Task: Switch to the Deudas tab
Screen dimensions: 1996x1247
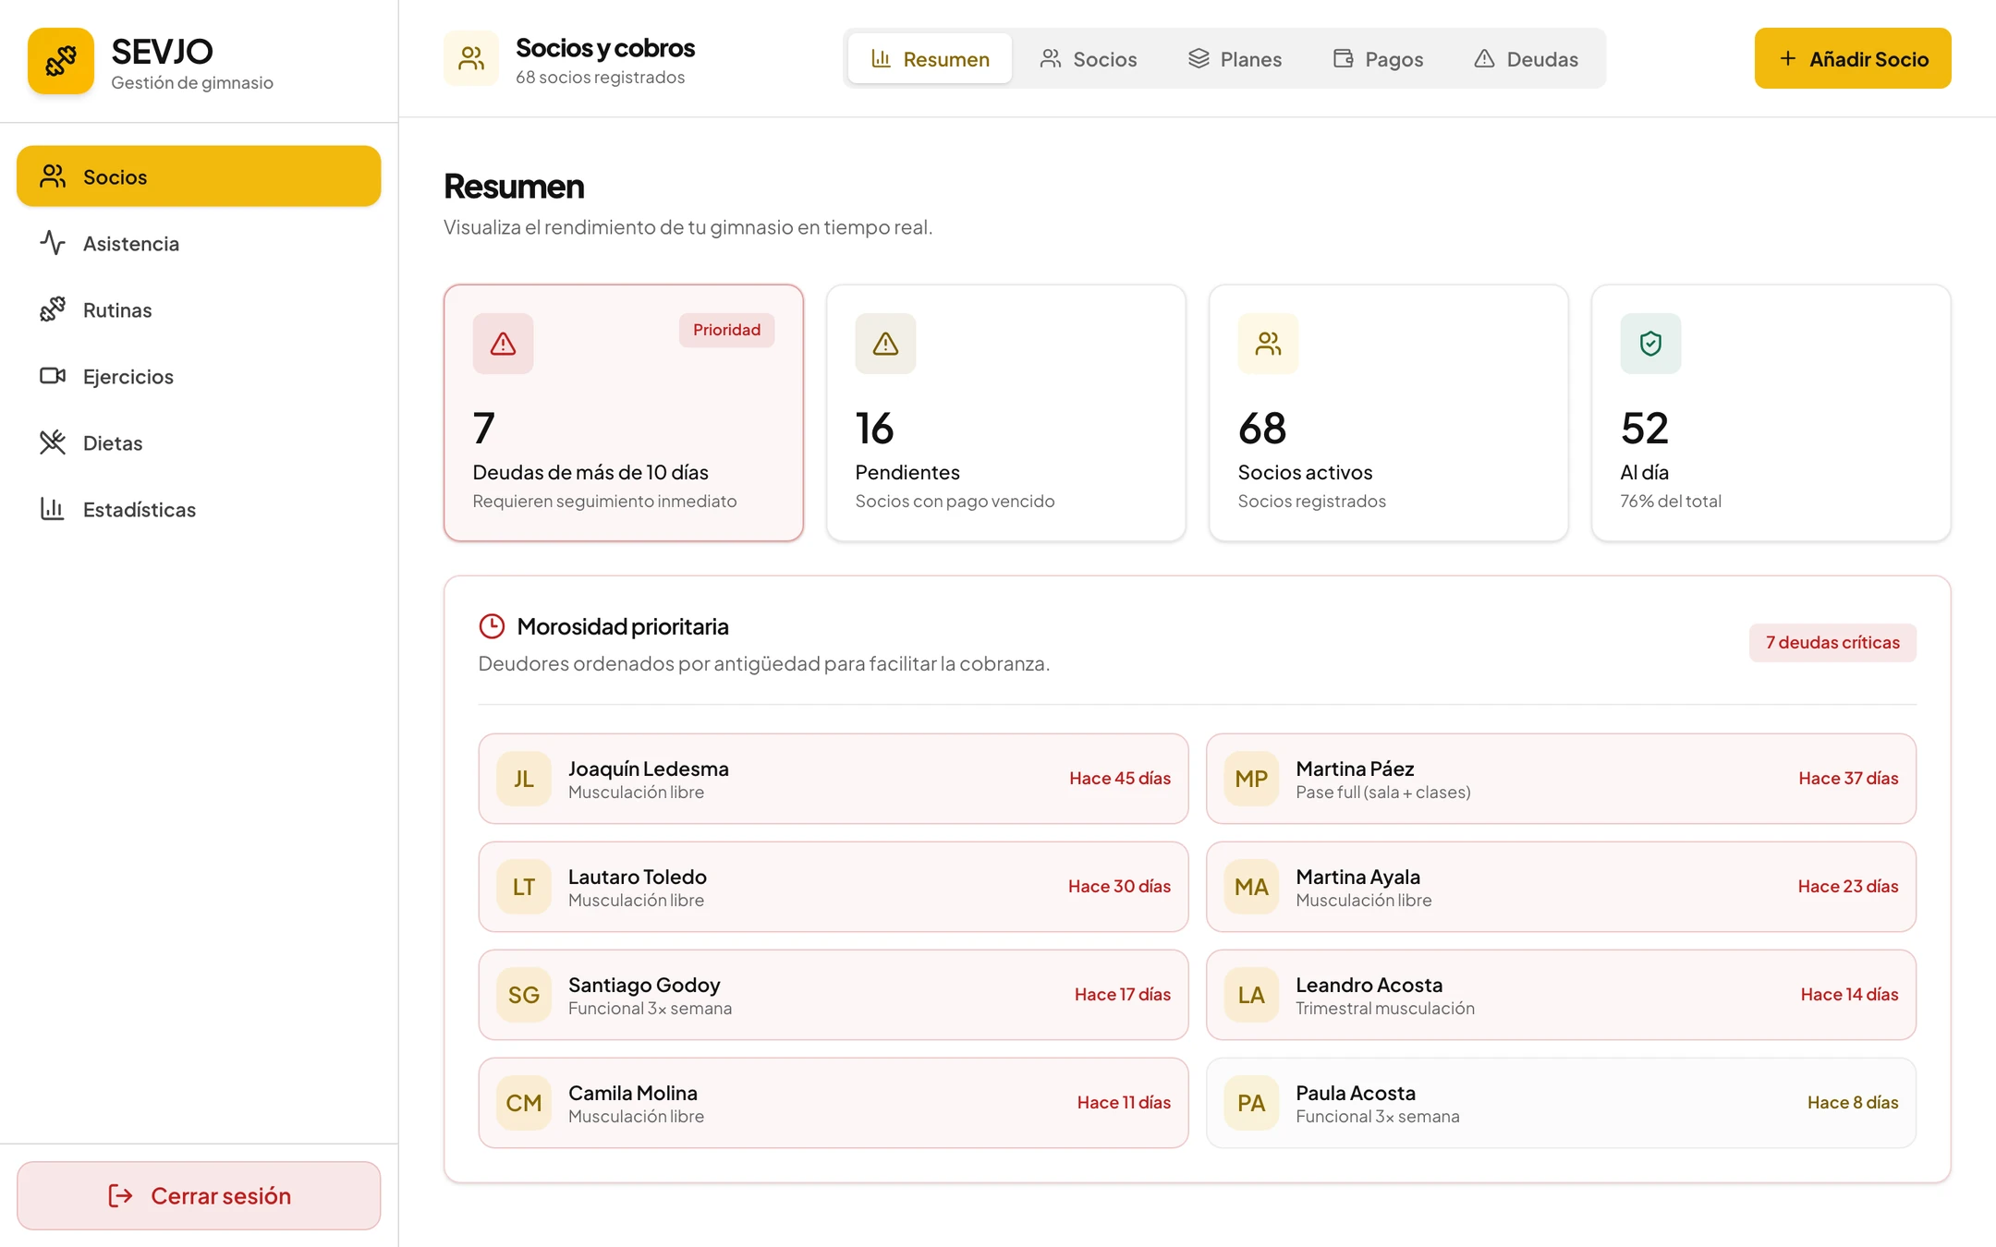Action: (x=1525, y=58)
